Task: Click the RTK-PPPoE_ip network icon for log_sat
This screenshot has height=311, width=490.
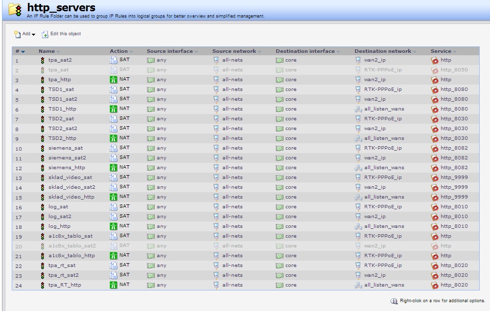Action: tap(358, 207)
